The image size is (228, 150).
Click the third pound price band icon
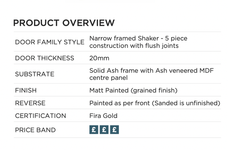[114, 130]
